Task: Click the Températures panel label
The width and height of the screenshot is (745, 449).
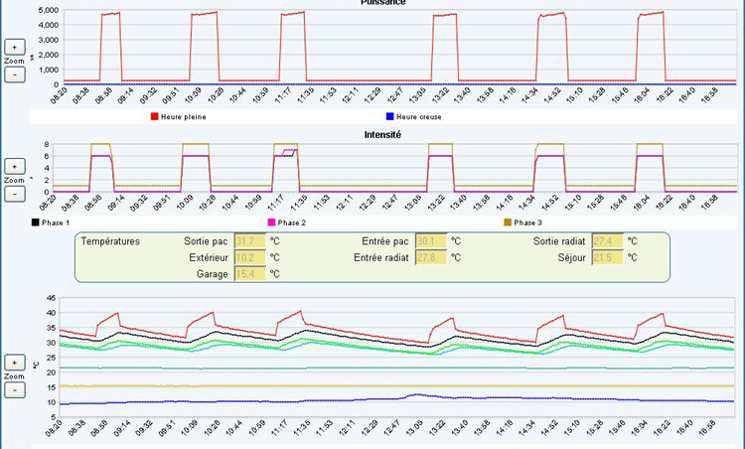Action: tap(110, 240)
